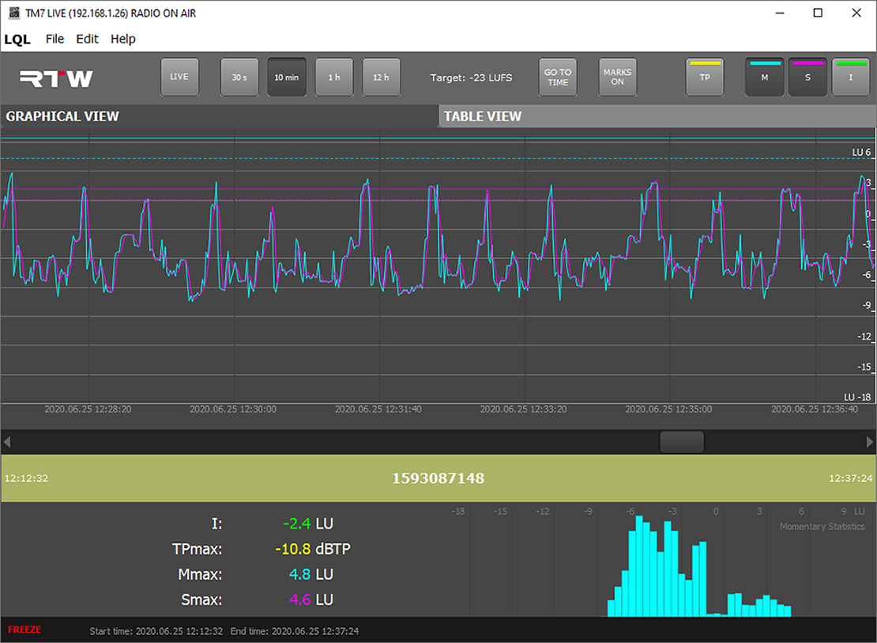Toggle the S short-term loudness curve
The width and height of the screenshot is (877, 643).
point(807,77)
